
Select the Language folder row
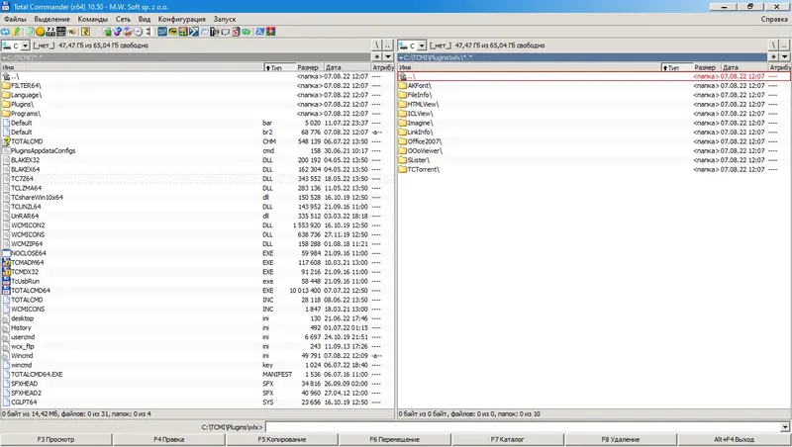click(197, 95)
